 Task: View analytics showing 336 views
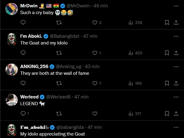tap(135, 22)
